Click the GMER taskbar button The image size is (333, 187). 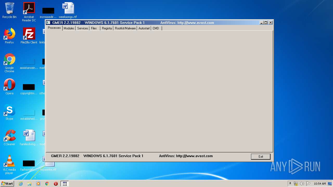(x=65, y=184)
